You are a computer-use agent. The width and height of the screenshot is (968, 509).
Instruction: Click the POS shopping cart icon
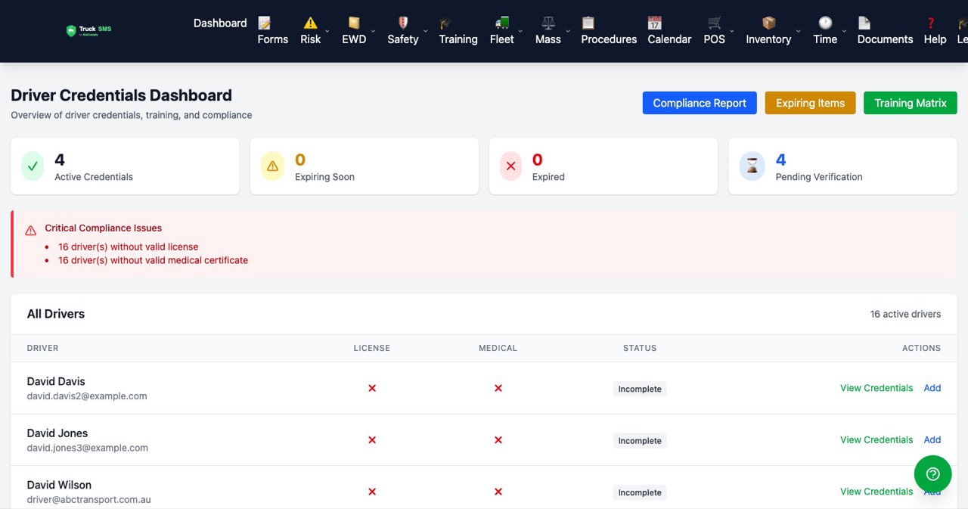click(715, 23)
